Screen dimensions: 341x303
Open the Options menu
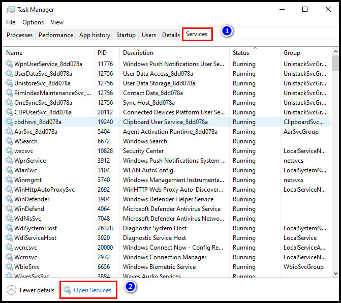[x=33, y=22]
